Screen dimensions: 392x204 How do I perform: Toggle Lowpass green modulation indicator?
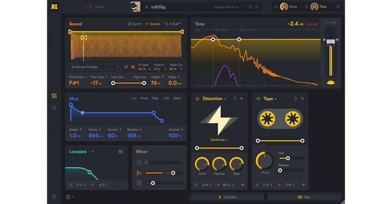71,185
